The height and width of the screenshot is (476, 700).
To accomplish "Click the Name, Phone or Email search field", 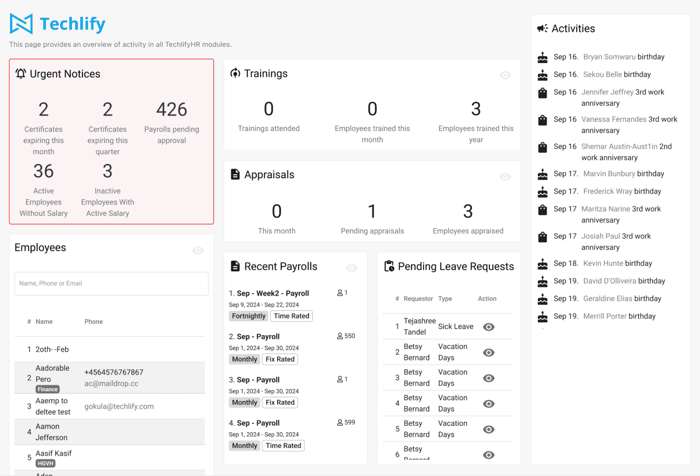I will click(x=111, y=283).
